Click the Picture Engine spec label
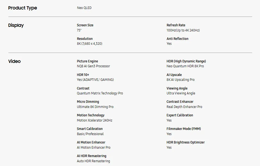The image size is (260, 166). tap(87, 61)
